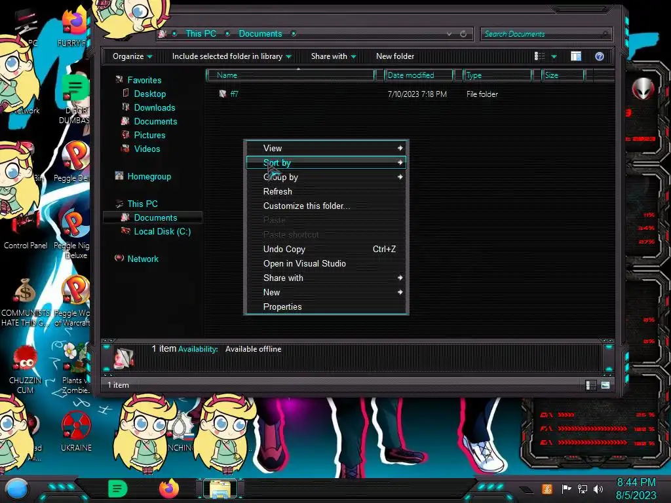Open UKRAINE desktop icon
Image resolution: width=671 pixels, height=503 pixels.
(x=76, y=431)
